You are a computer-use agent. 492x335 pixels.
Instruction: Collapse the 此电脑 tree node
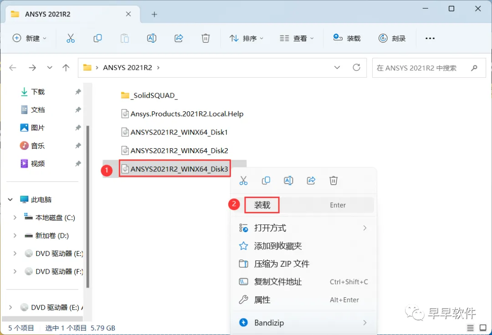[10, 200]
